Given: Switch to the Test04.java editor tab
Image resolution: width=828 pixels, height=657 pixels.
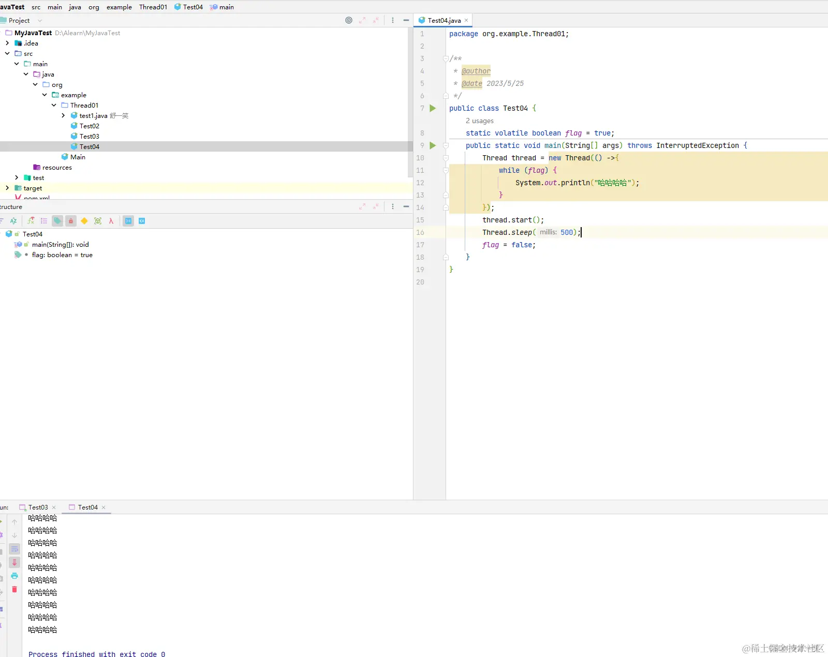Looking at the screenshot, I should point(443,20).
